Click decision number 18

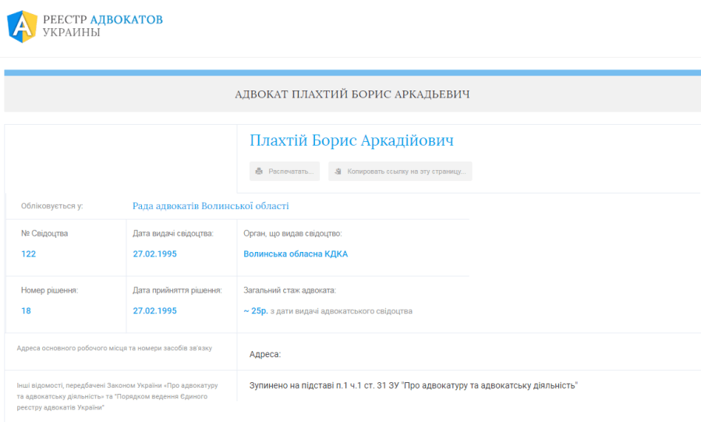pyautogui.click(x=26, y=310)
